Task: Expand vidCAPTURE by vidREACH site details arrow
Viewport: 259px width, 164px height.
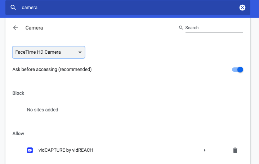Action: tap(205, 150)
